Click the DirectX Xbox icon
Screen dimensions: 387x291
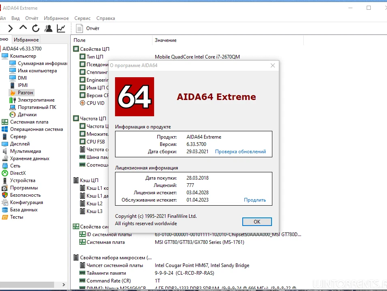tap(5, 173)
